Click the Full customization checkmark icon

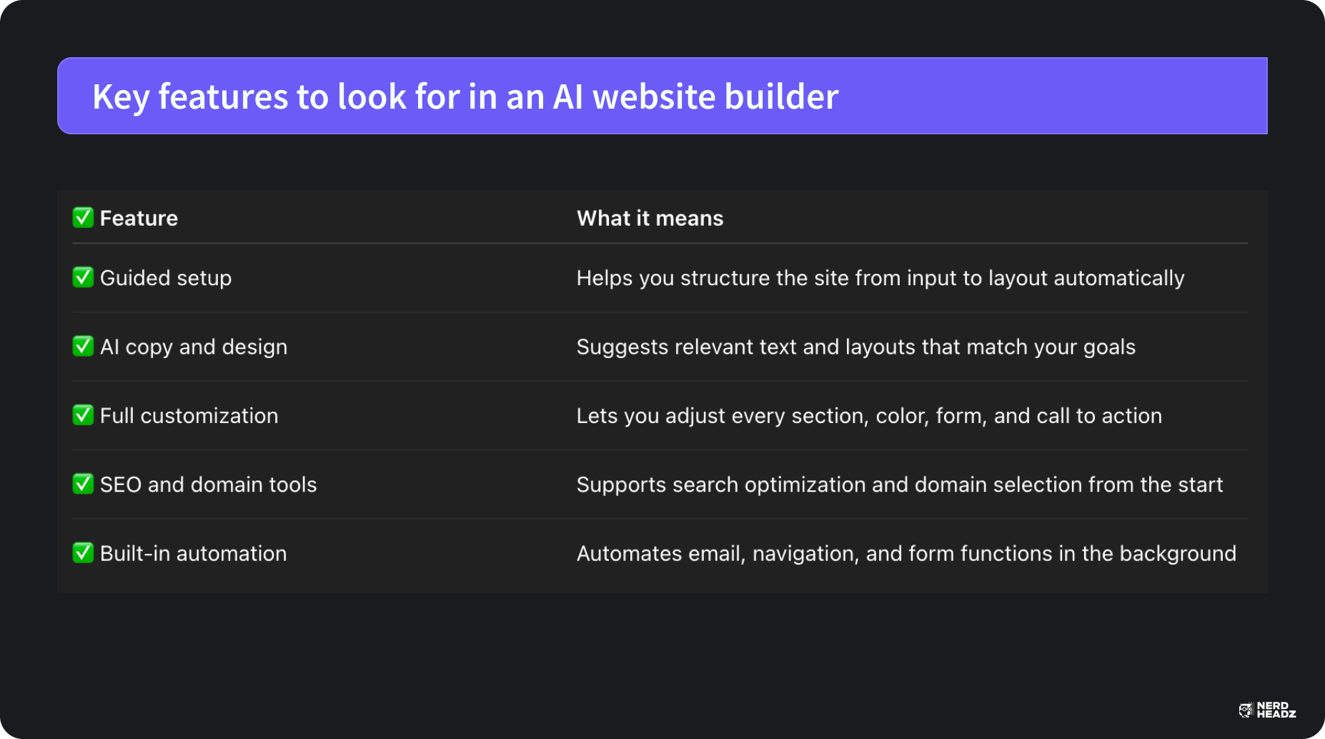[x=83, y=415]
